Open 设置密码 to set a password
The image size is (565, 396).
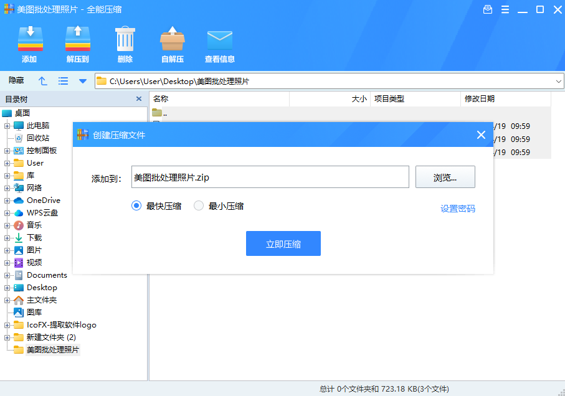(458, 208)
